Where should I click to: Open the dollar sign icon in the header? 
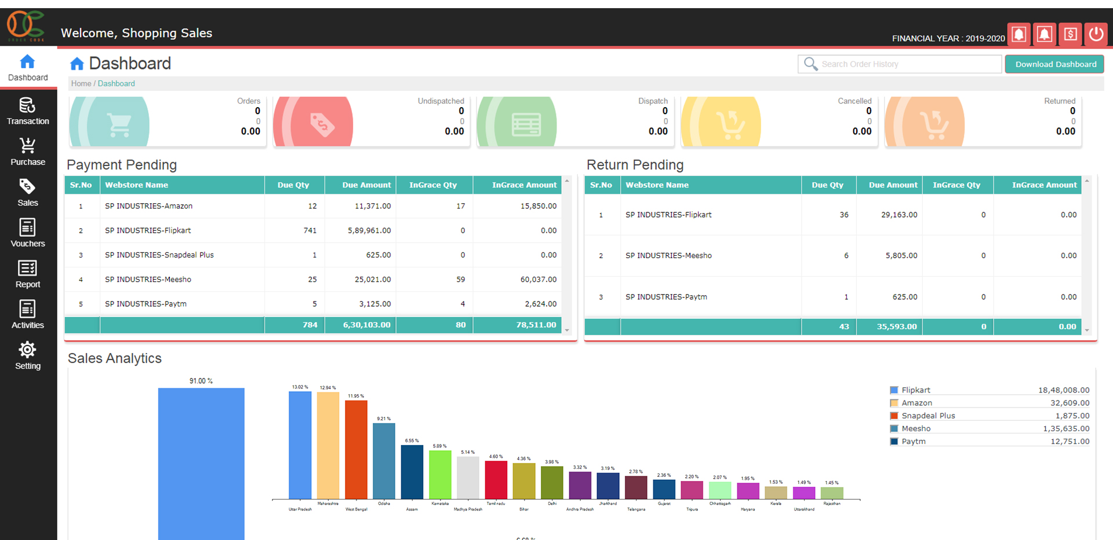pyautogui.click(x=1070, y=34)
